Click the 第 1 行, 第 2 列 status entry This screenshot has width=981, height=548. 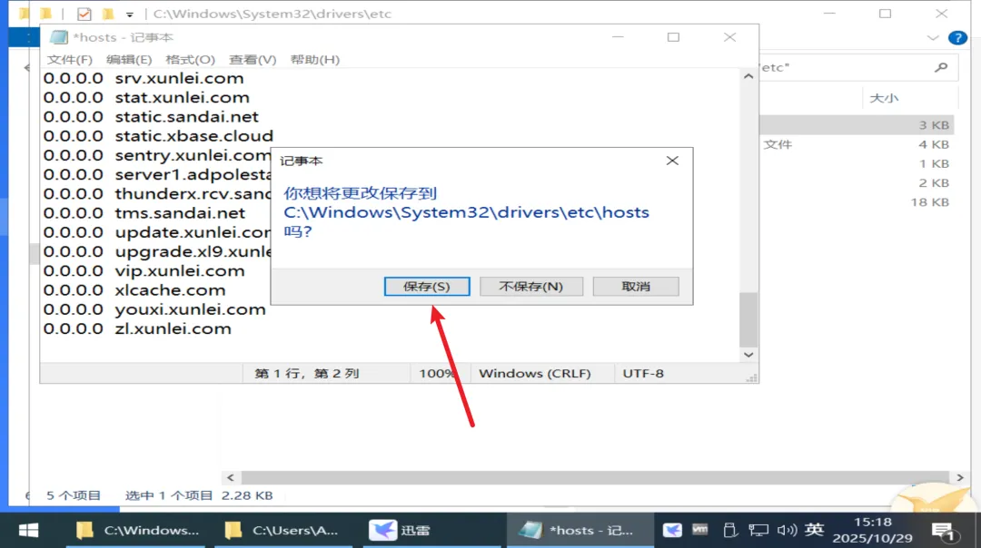(x=307, y=374)
